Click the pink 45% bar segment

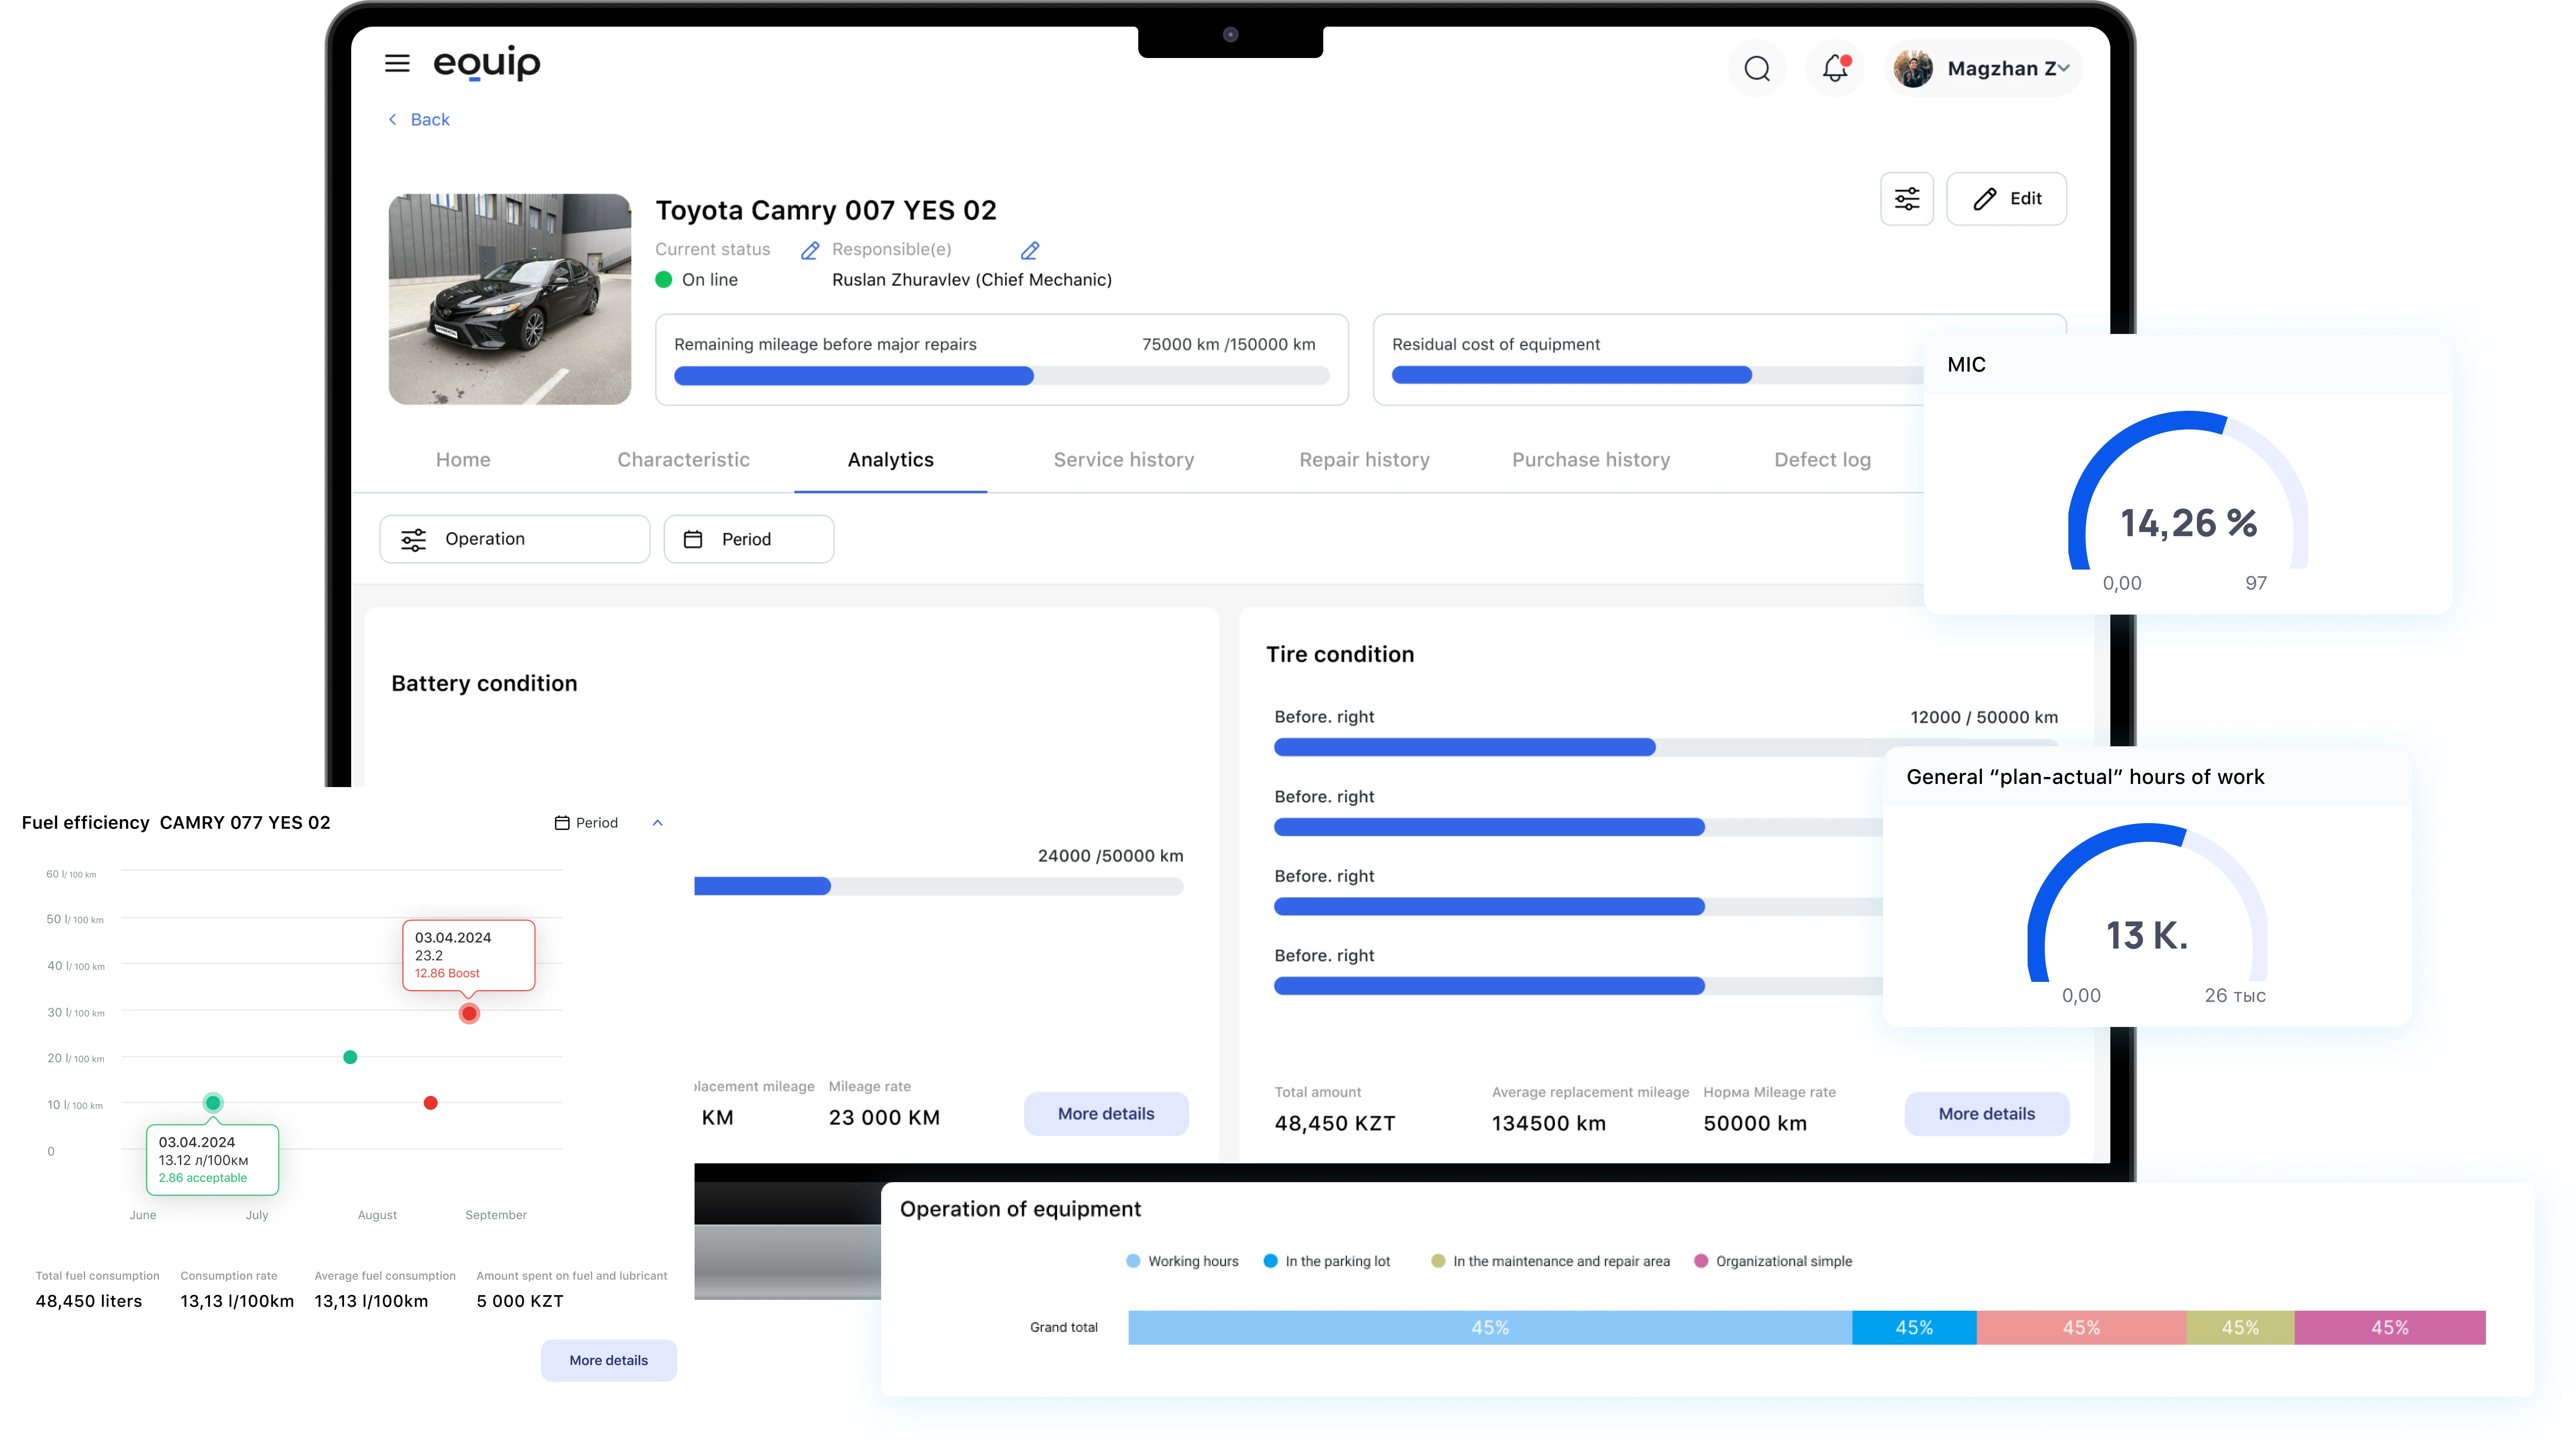2390,1327
